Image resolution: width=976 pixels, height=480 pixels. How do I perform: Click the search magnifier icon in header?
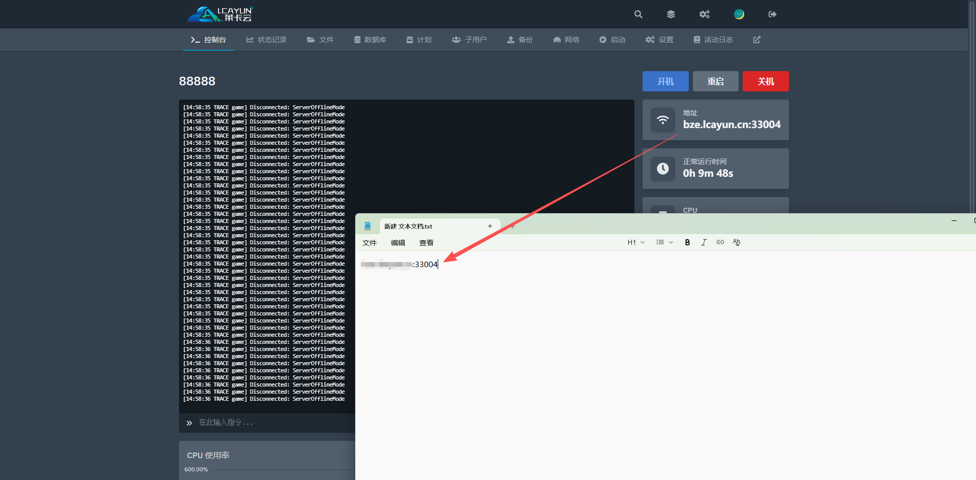point(638,14)
